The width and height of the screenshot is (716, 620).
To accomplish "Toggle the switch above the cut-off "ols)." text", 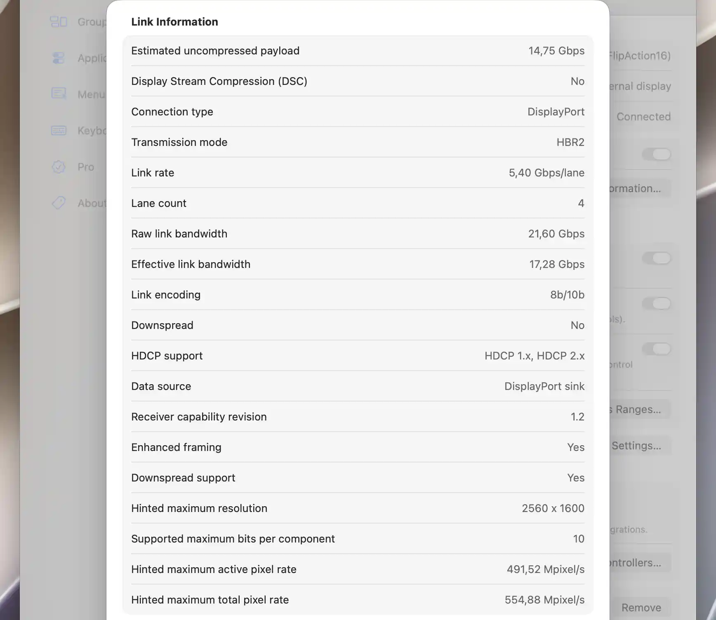I will (656, 303).
